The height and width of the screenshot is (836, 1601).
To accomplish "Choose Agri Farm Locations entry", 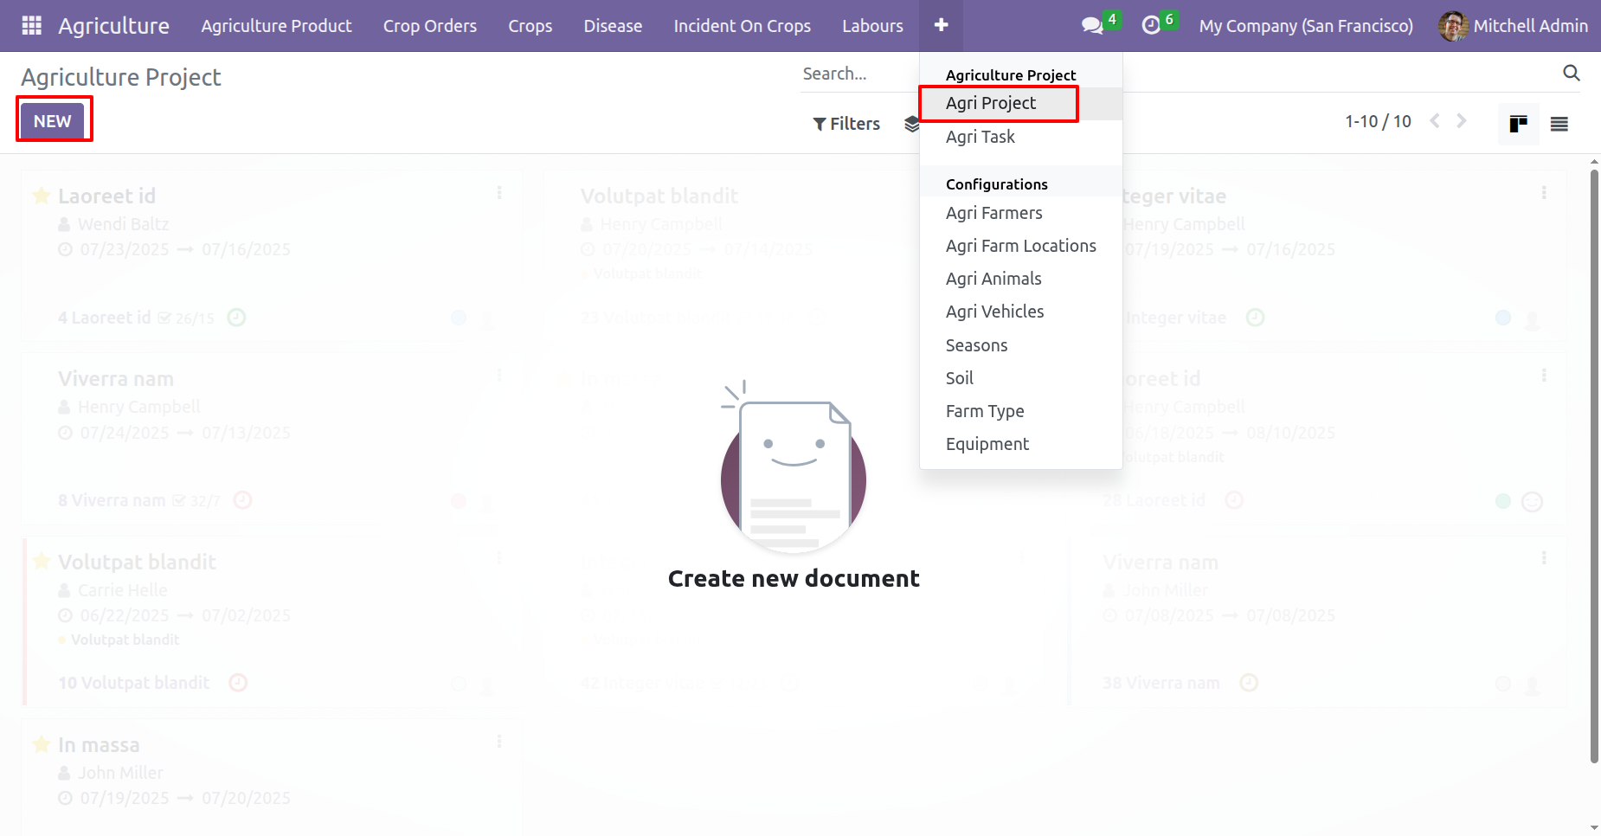I will [1021, 246].
